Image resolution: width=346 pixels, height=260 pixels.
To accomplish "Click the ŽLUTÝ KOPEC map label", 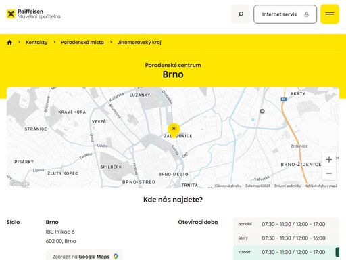I will pos(63,173).
